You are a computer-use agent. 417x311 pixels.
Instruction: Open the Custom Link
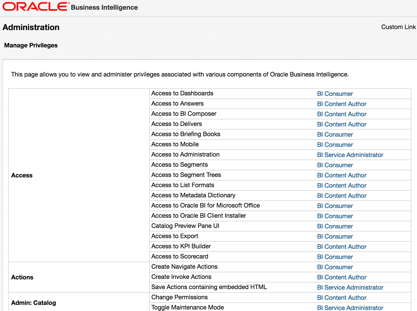coord(398,27)
